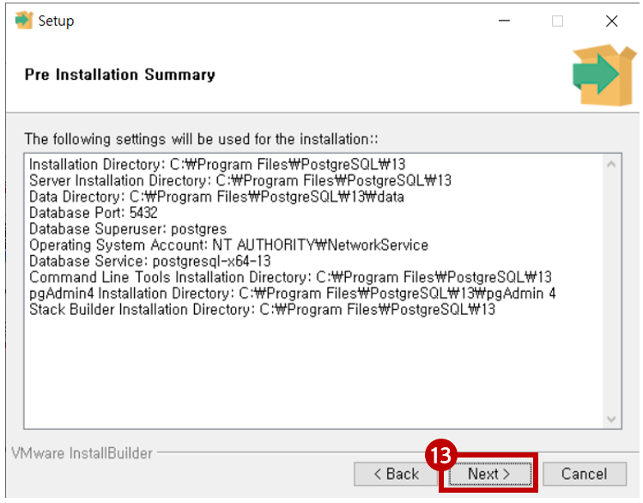Image resolution: width=643 pixels, height=503 pixels.
Task: Click the Next button to continue
Action: coord(490,474)
